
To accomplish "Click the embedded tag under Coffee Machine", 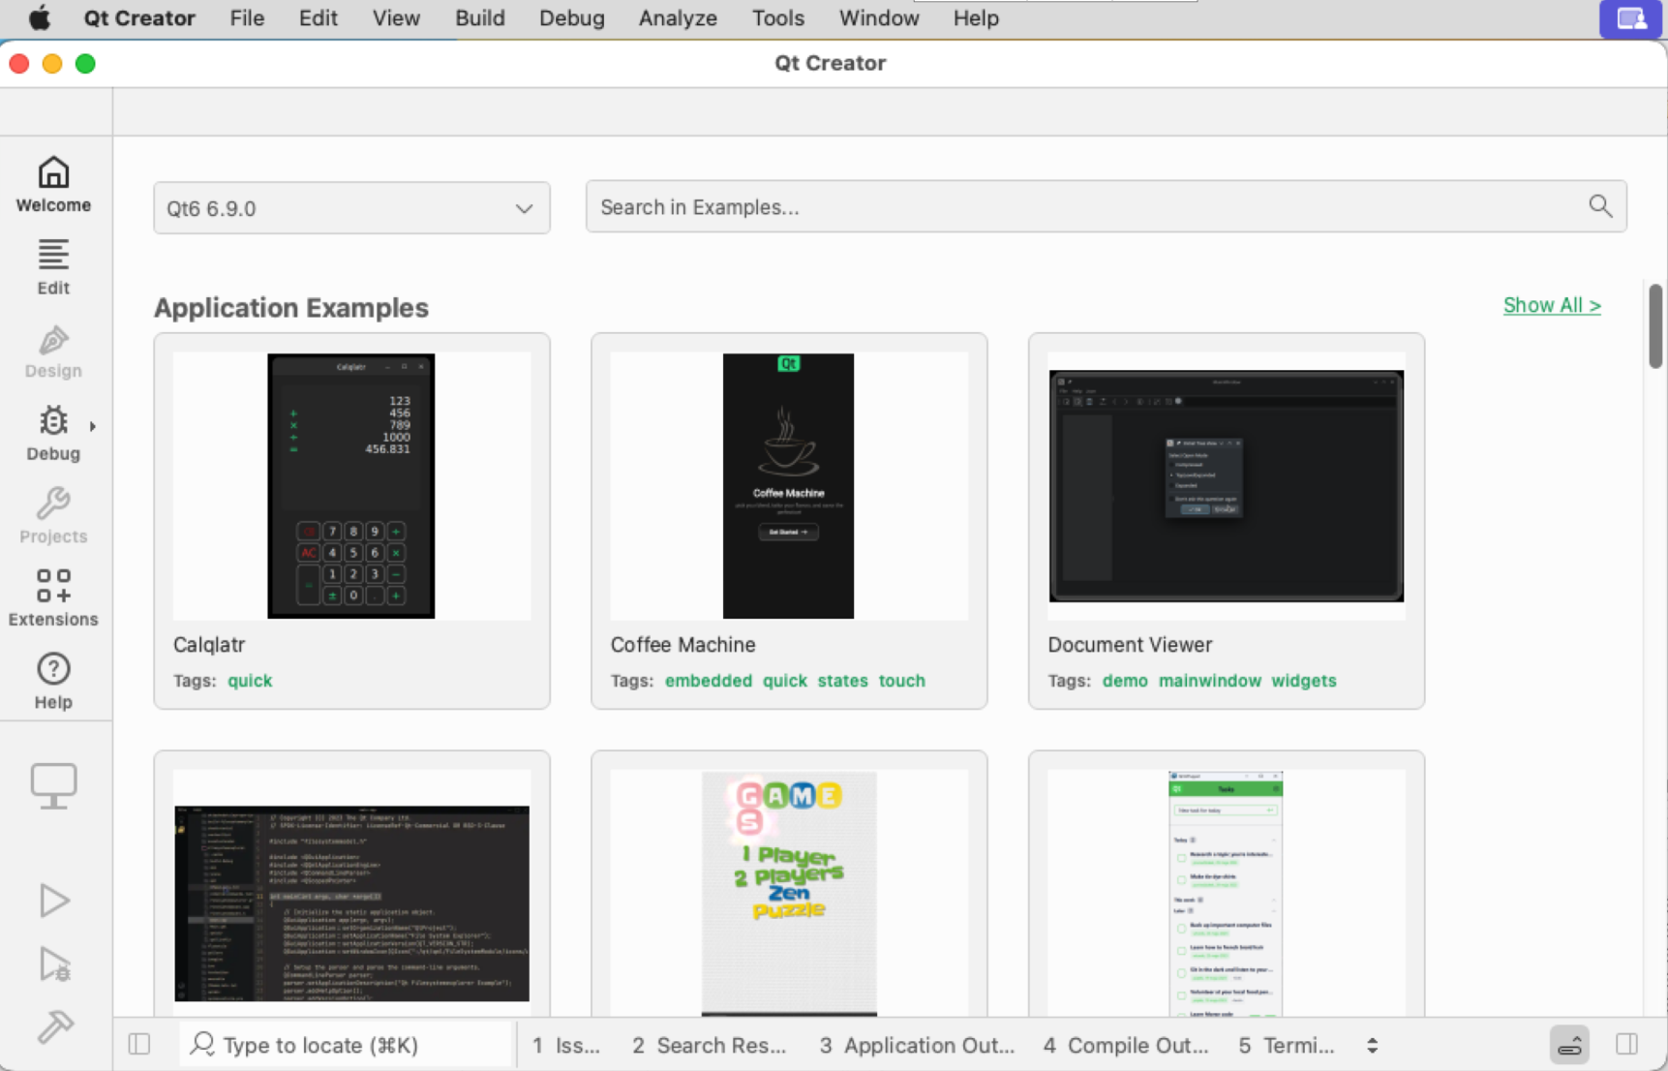I will pos(709,681).
